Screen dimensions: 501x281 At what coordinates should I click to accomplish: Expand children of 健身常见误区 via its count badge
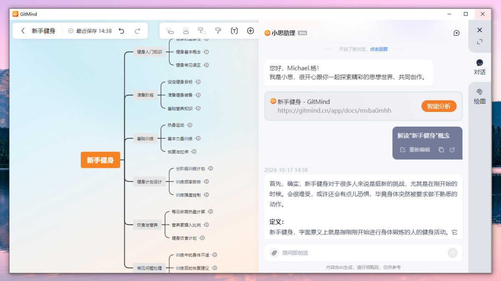pyautogui.click(x=206, y=65)
